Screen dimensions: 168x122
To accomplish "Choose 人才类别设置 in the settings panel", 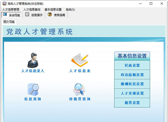I will click(132, 93).
